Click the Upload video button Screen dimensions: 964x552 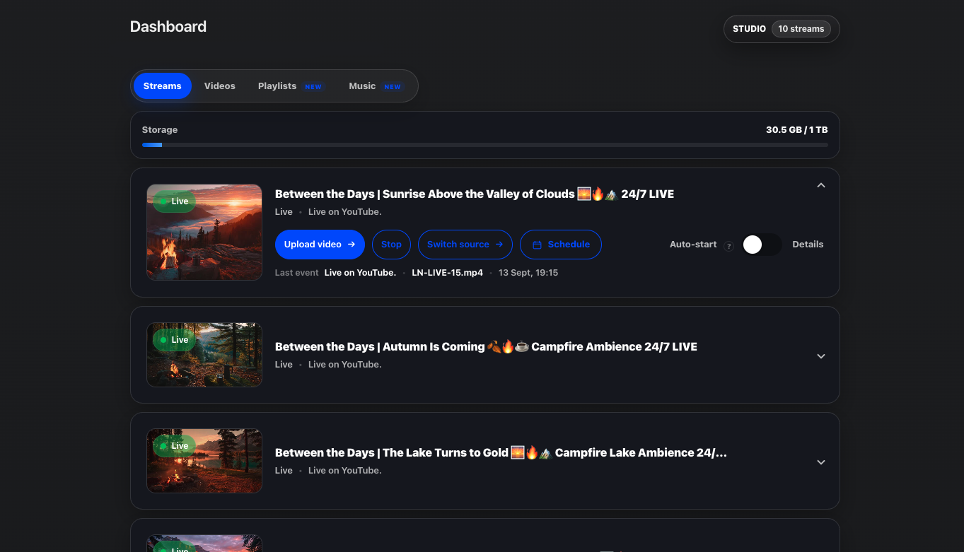click(320, 245)
